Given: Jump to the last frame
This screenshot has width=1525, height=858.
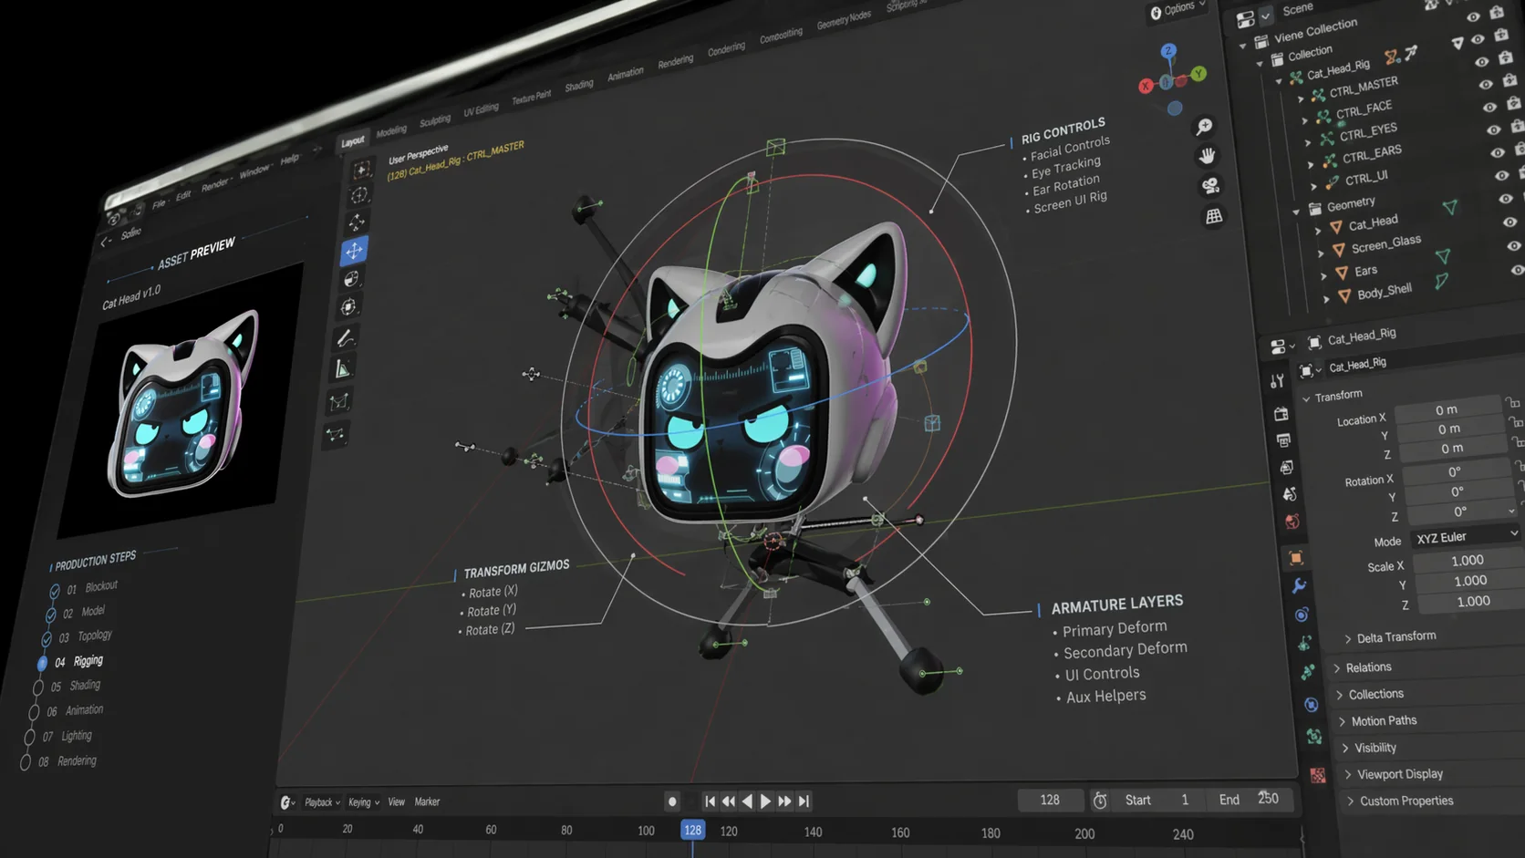Looking at the screenshot, I should point(804,801).
